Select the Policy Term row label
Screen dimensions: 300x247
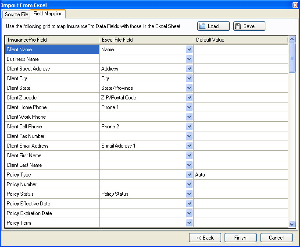click(x=52, y=223)
